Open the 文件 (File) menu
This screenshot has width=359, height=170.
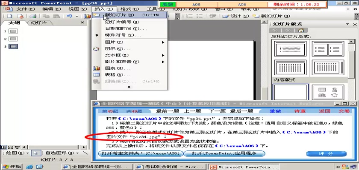coord(25,9)
